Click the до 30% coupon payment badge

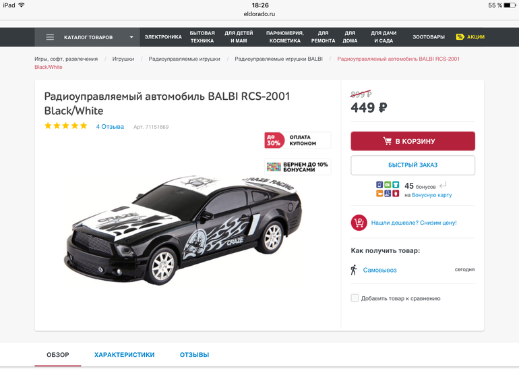pyautogui.click(x=297, y=140)
